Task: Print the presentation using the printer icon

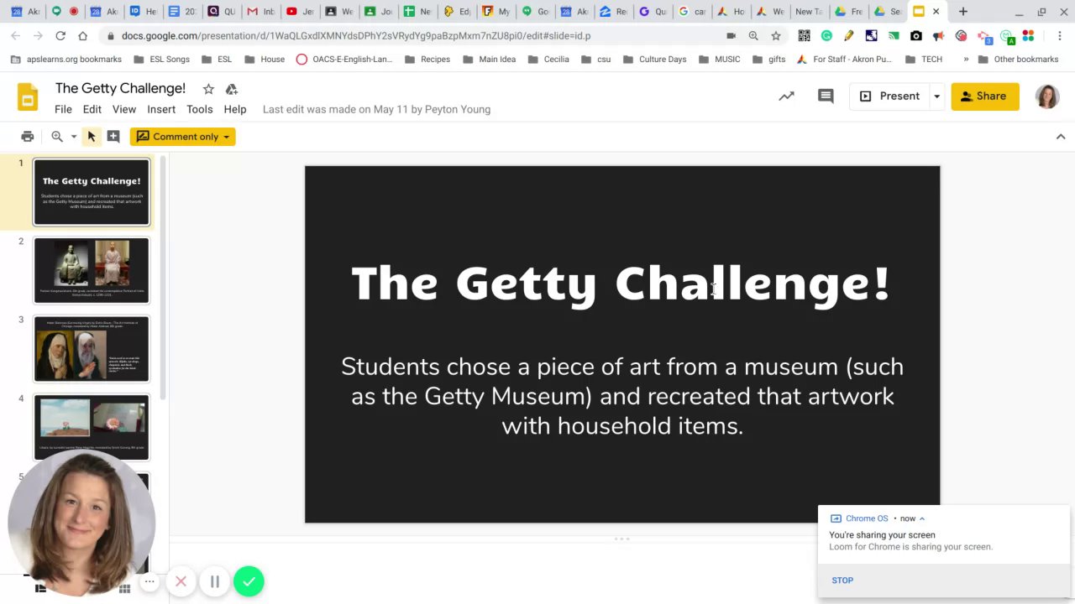Action: click(x=28, y=137)
